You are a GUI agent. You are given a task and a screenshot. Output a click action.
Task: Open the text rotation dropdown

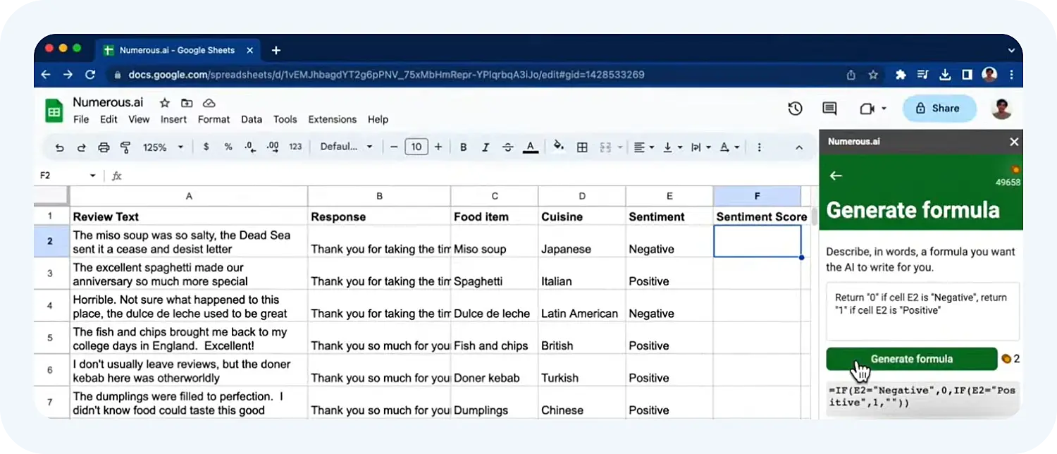pyautogui.click(x=729, y=147)
